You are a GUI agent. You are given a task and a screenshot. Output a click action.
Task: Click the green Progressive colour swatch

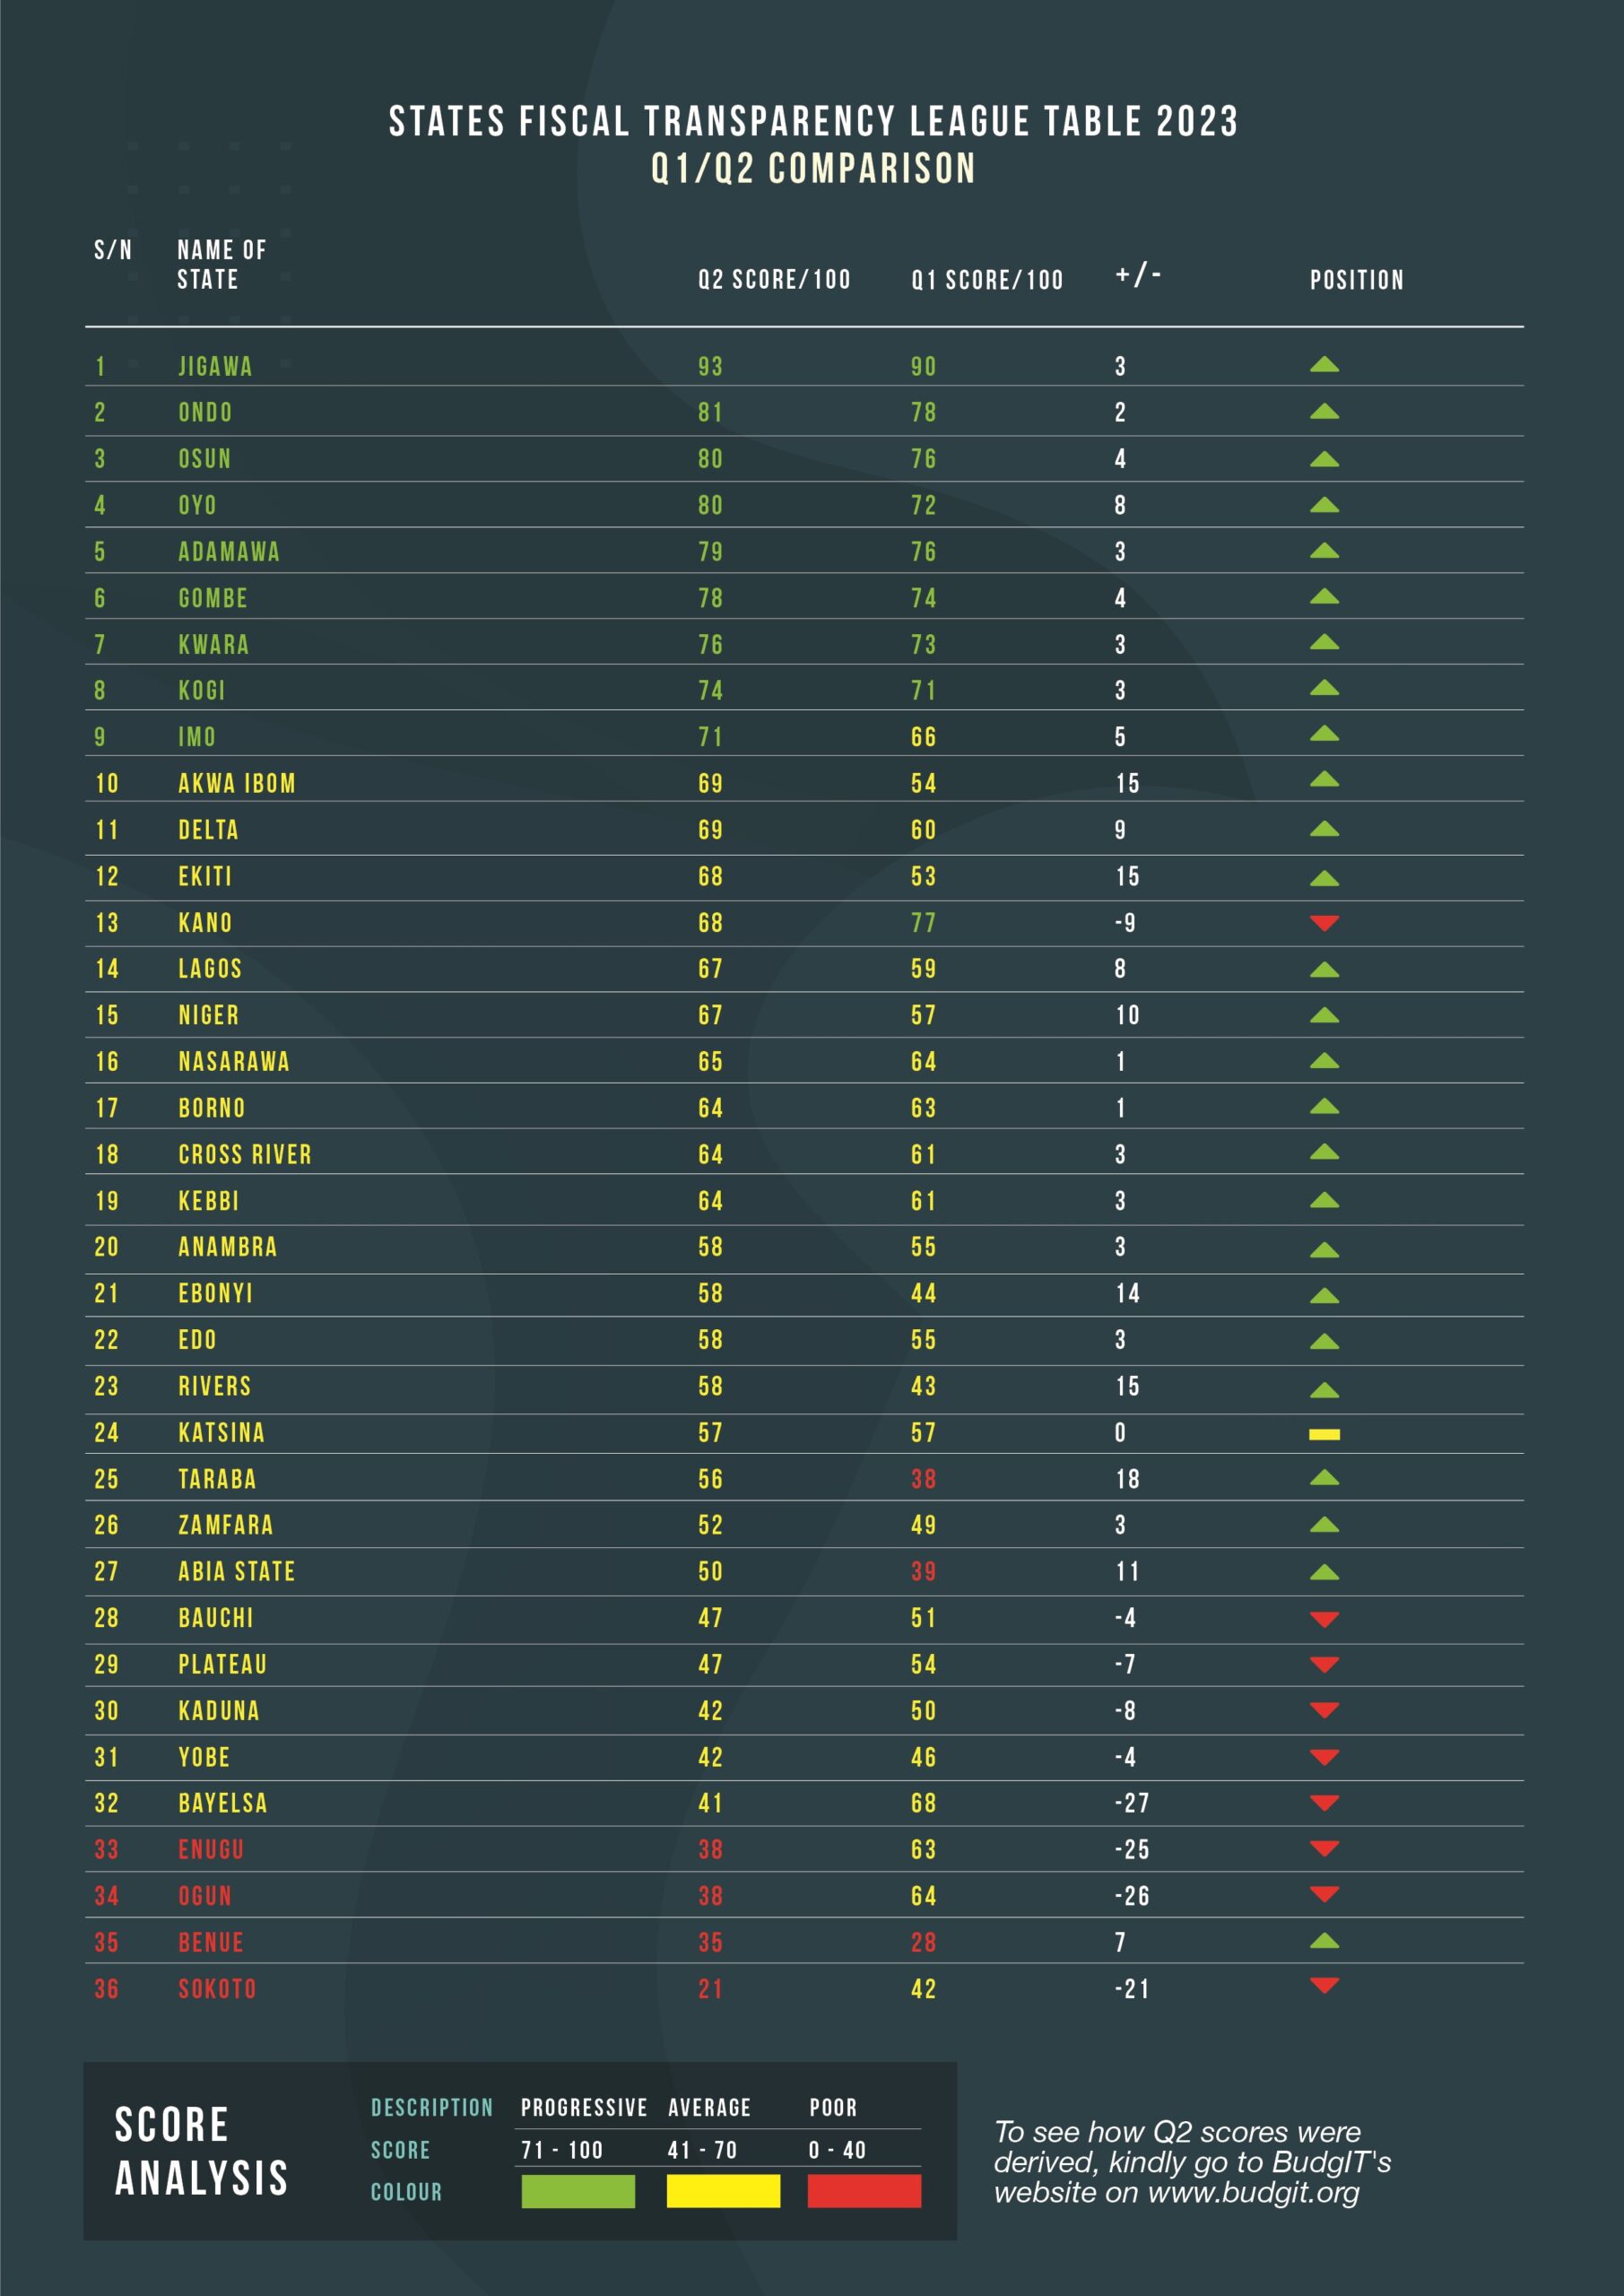tap(578, 2191)
